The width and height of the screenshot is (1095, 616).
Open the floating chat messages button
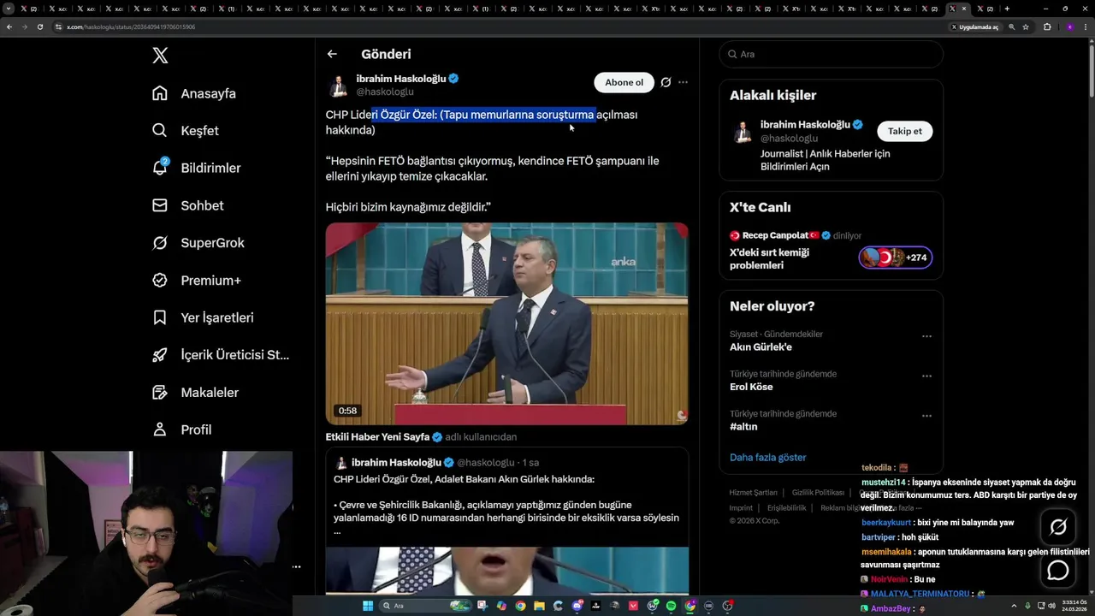click(x=1058, y=570)
